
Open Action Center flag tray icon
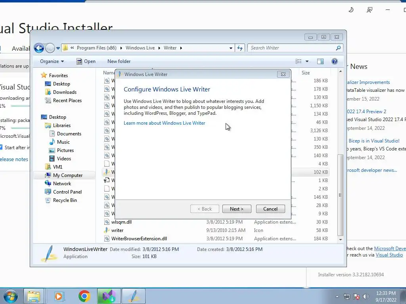coord(356,296)
